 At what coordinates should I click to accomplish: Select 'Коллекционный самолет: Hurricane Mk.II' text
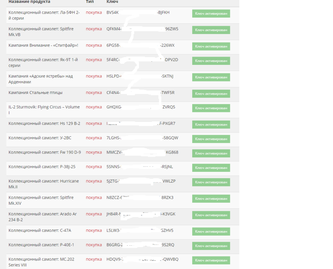tap(43, 184)
